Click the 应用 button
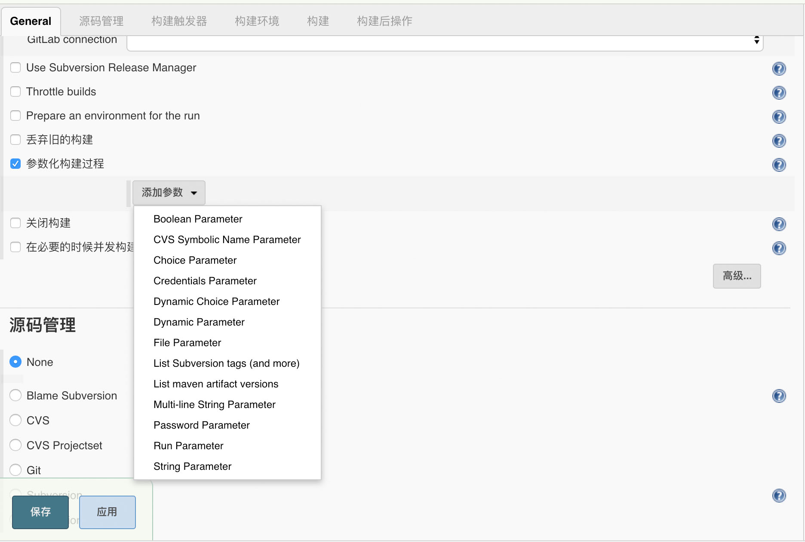805x542 pixels. point(107,512)
